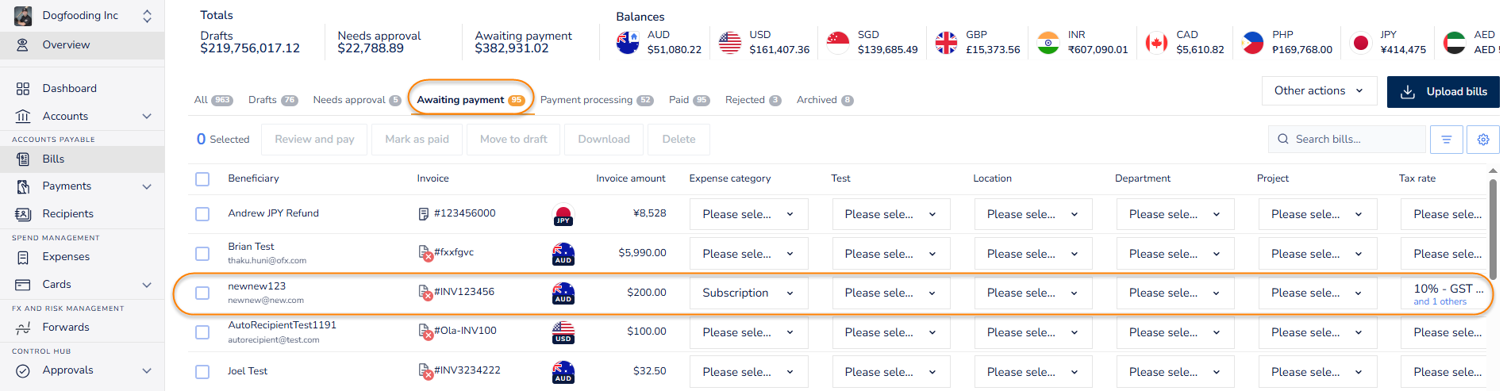Open Dashboard from the sidebar icon
Screen dimensions: 1507x391
point(23,89)
